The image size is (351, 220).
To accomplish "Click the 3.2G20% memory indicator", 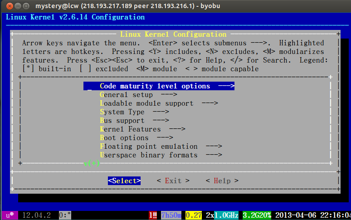I will click(257, 215).
